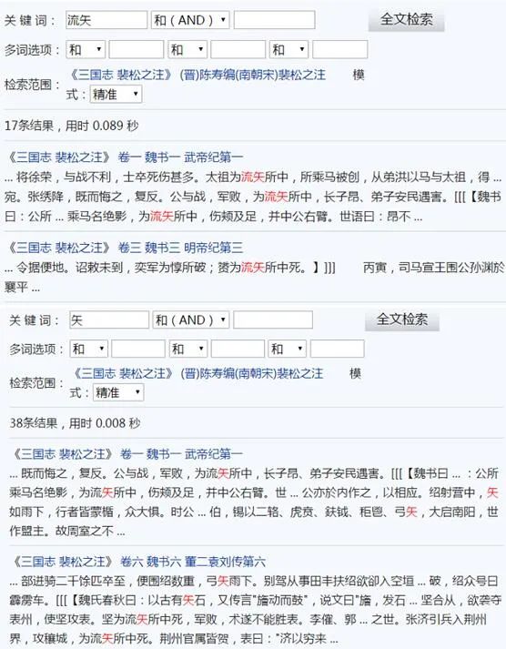Open the first 和 dropdown in upper 多词选项 row
The image size is (506, 649).
(x=86, y=50)
